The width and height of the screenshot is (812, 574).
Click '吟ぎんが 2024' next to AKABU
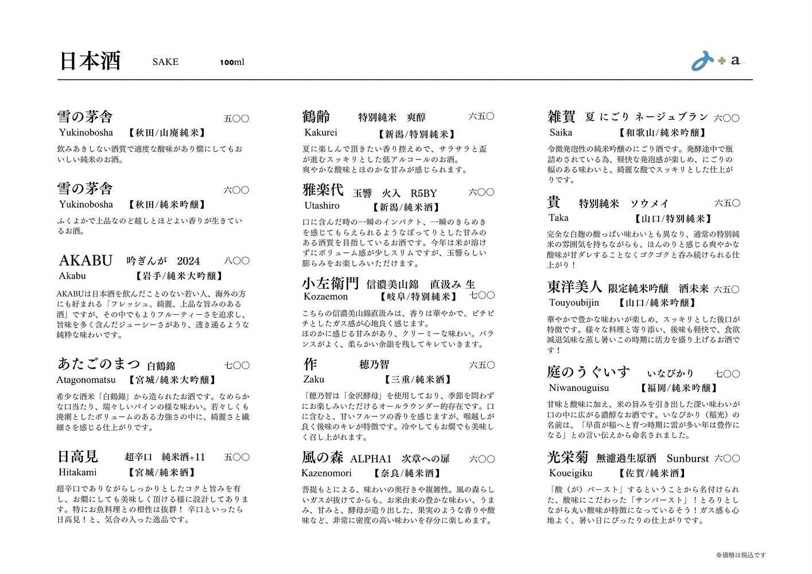[164, 261]
